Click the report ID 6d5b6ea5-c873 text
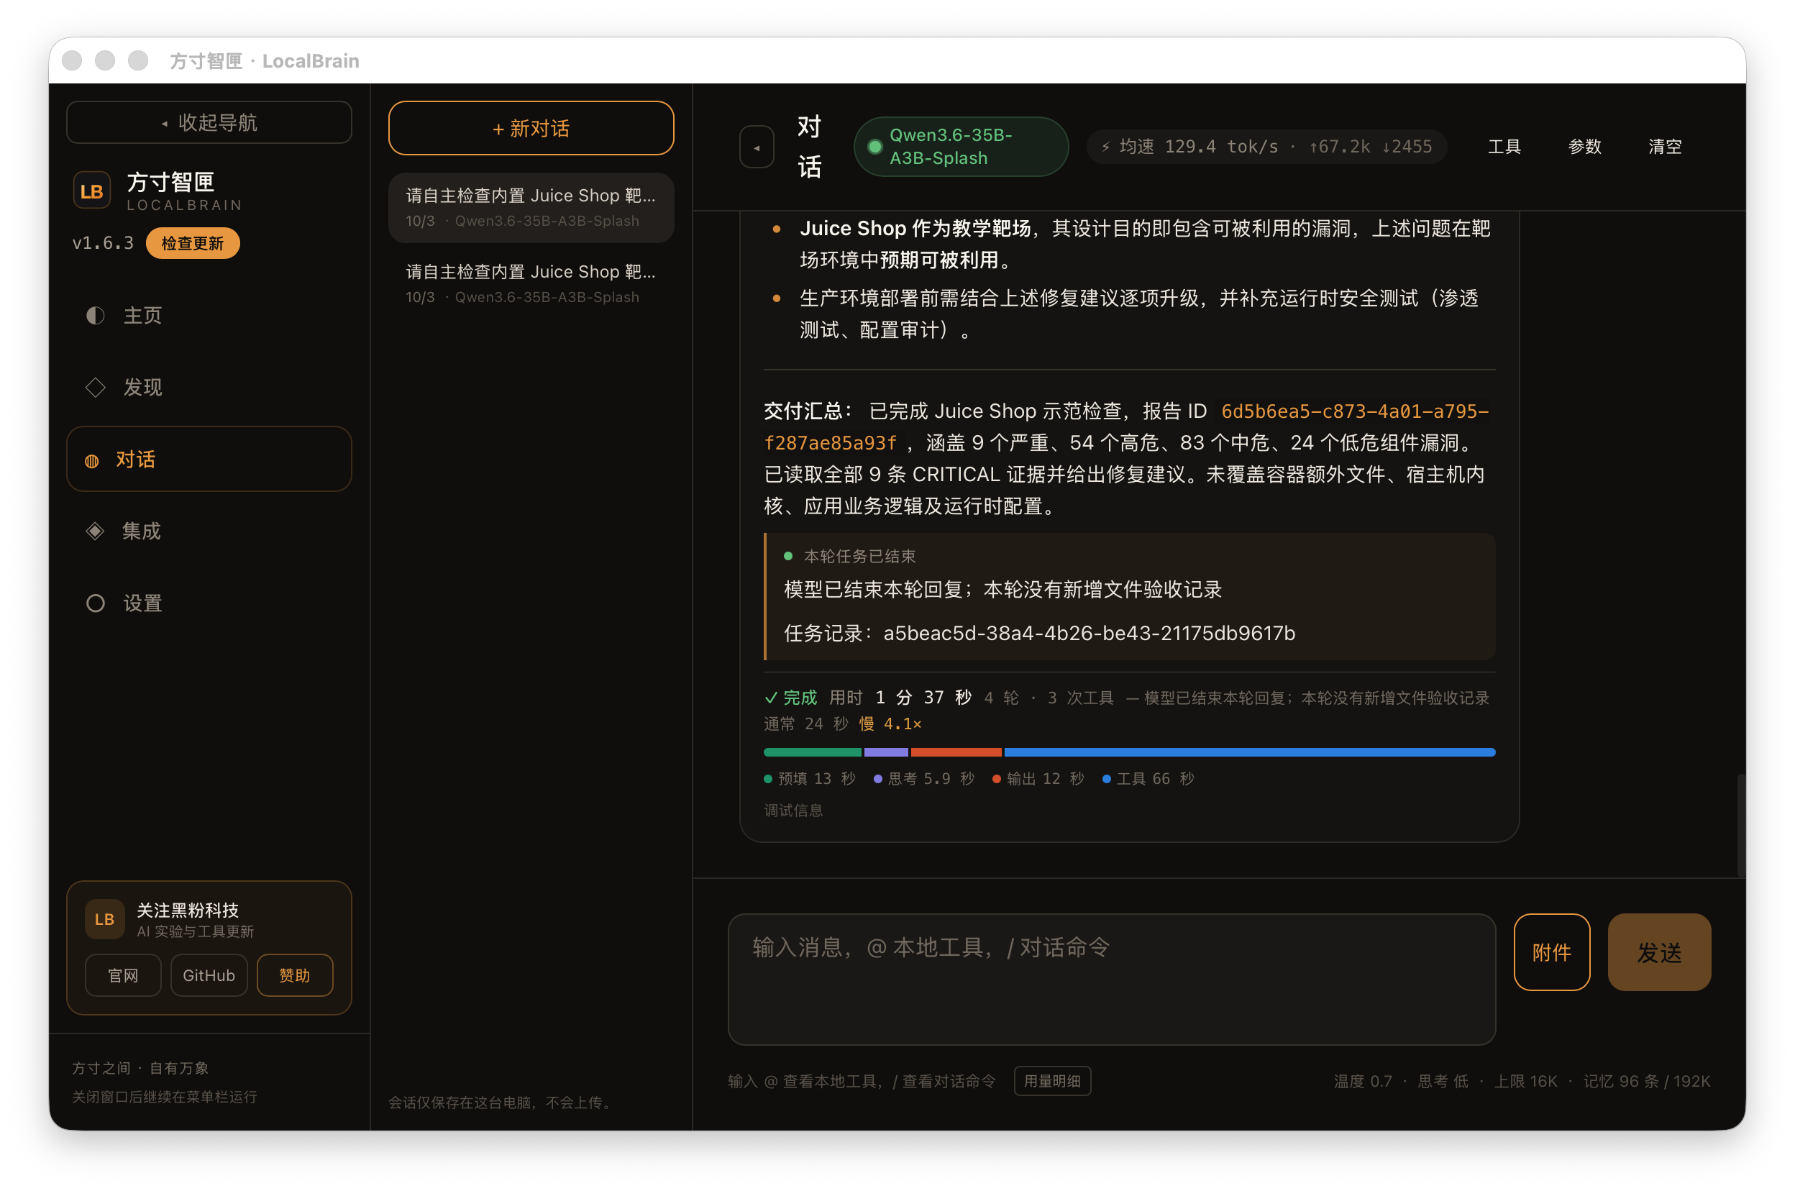The image size is (1795, 1191). [x=1126, y=427]
